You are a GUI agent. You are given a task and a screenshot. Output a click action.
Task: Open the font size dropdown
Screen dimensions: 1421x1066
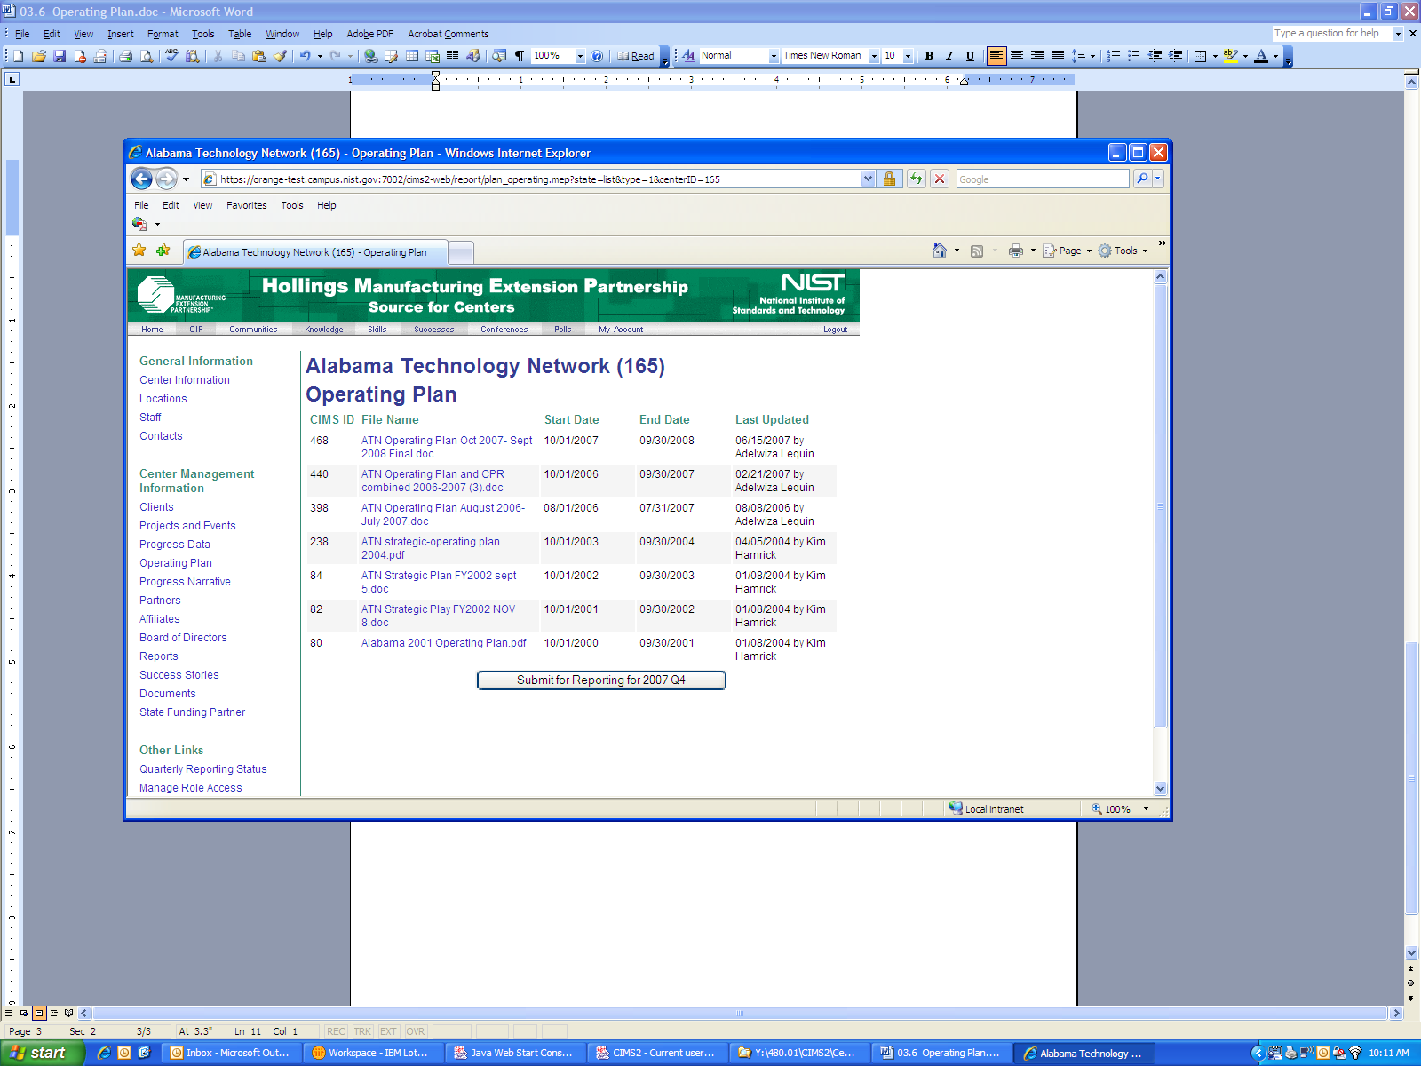(x=908, y=56)
